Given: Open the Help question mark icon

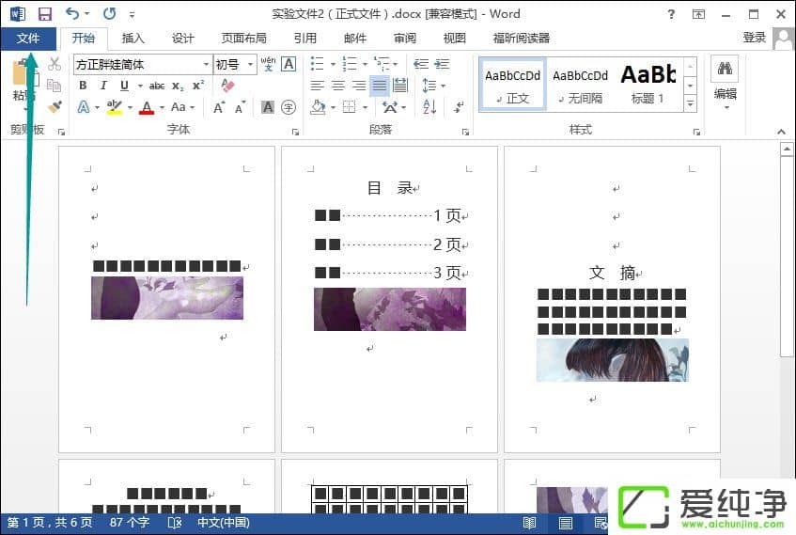Looking at the screenshot, I should click(671, 14).
